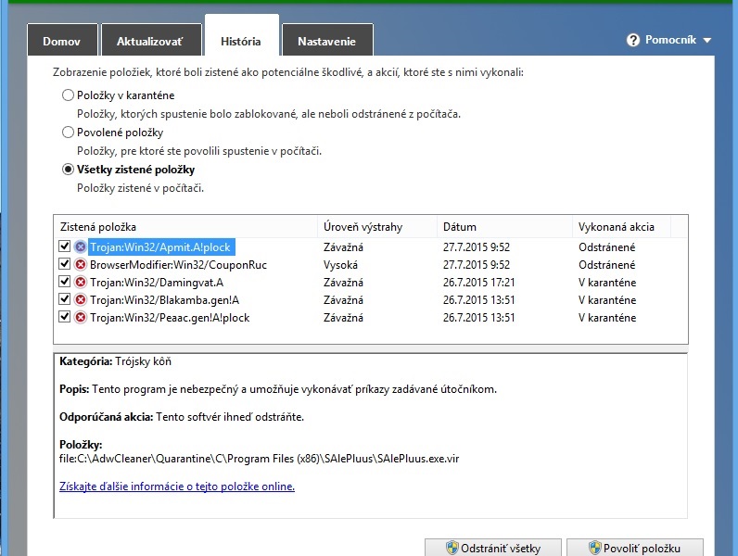Open the Pomocník dropdown arrow

[706, 41]
